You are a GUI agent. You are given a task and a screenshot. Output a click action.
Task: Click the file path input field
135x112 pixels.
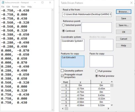point(87,14)
